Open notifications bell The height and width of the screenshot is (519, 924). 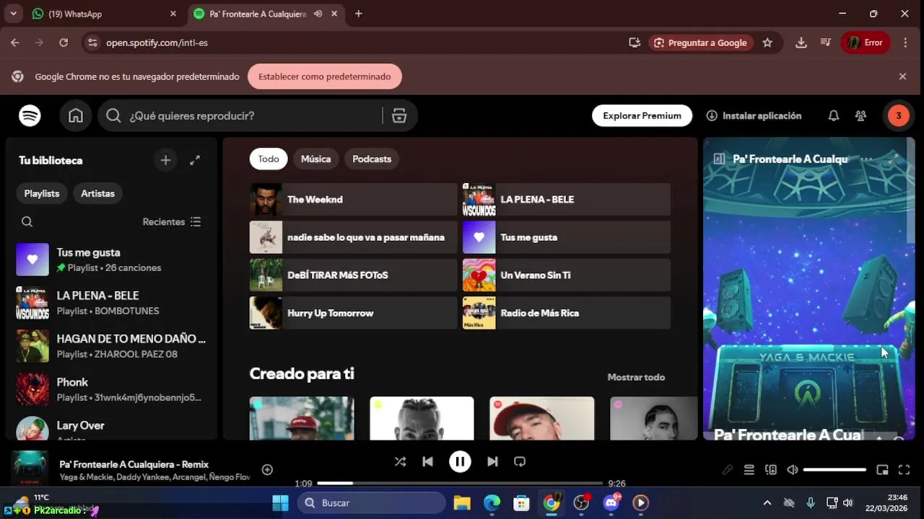point(834,115)
